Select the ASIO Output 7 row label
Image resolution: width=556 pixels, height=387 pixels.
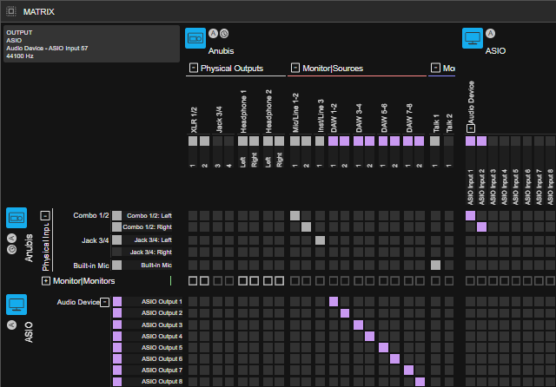(x=162, y=370)
